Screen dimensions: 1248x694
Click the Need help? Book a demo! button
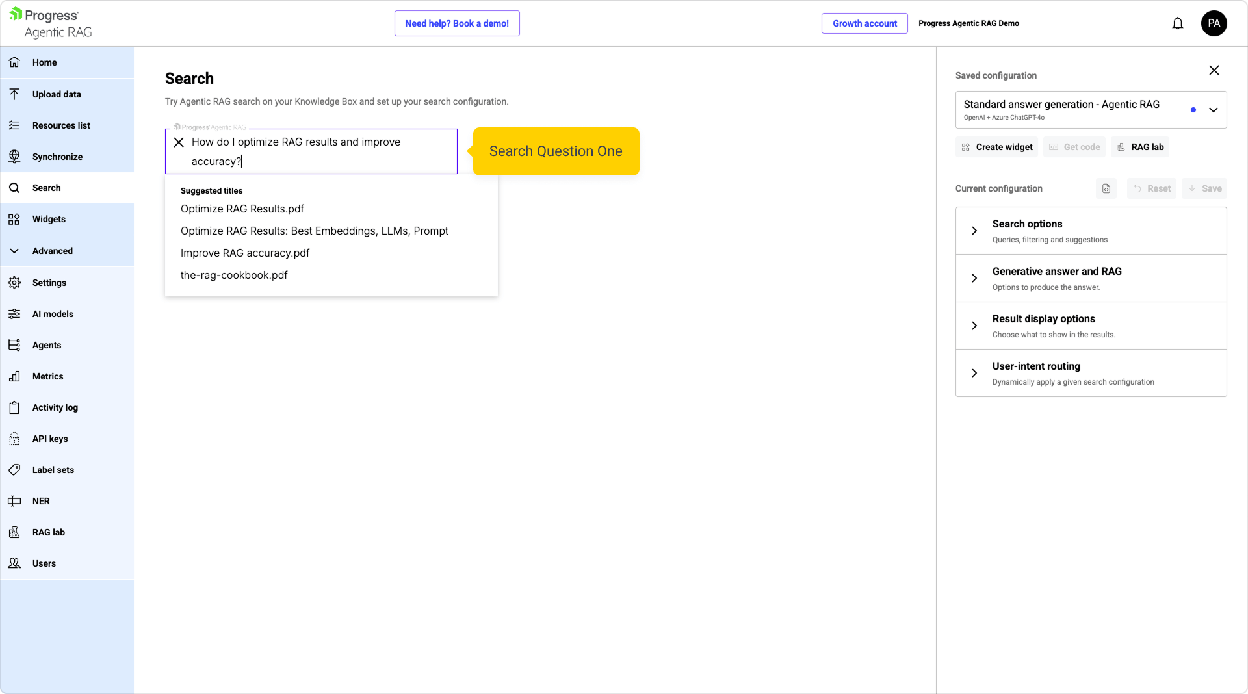456,23
